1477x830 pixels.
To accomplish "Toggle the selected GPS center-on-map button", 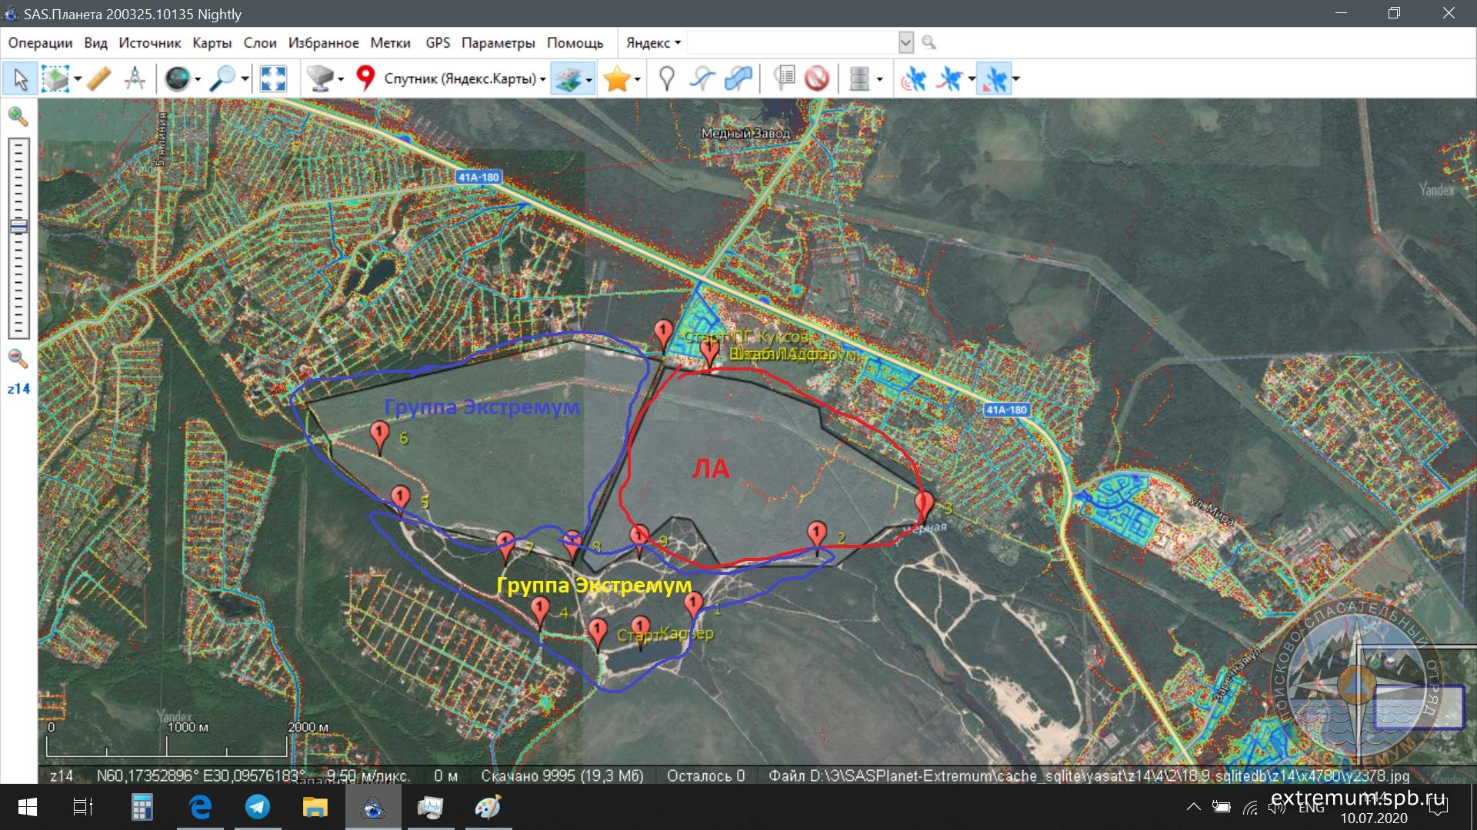I will 994,78.
